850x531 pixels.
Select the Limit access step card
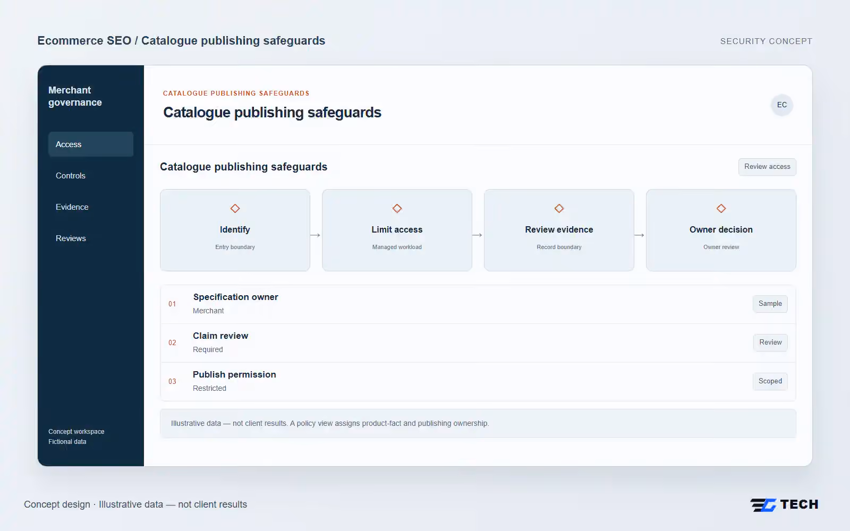397,230
